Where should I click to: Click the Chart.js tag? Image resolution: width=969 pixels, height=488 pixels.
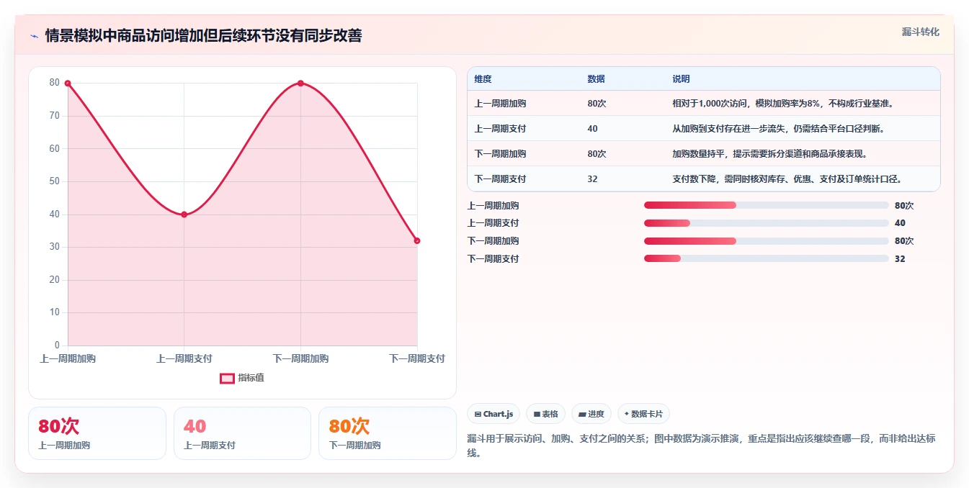[x=494, y=414]
